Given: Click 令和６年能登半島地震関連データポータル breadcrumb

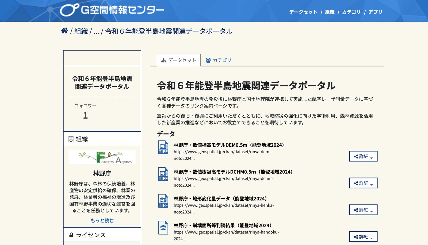Looking at the screenshot, I should pos(169,31).
